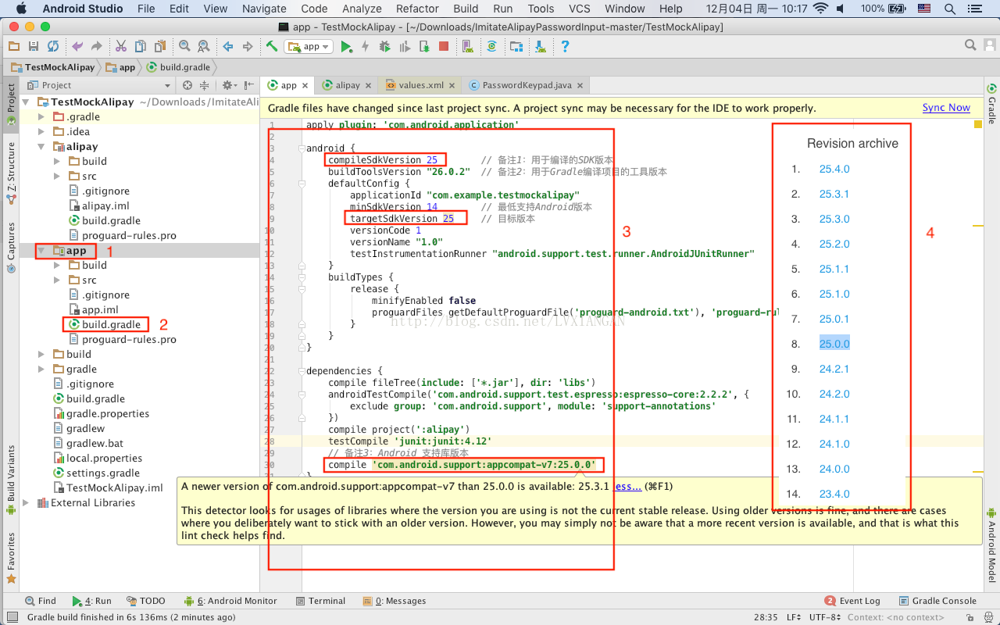Click the macOS Spotlight search icon
Viewport: 1000px width, 625px height.
[950, 9]
